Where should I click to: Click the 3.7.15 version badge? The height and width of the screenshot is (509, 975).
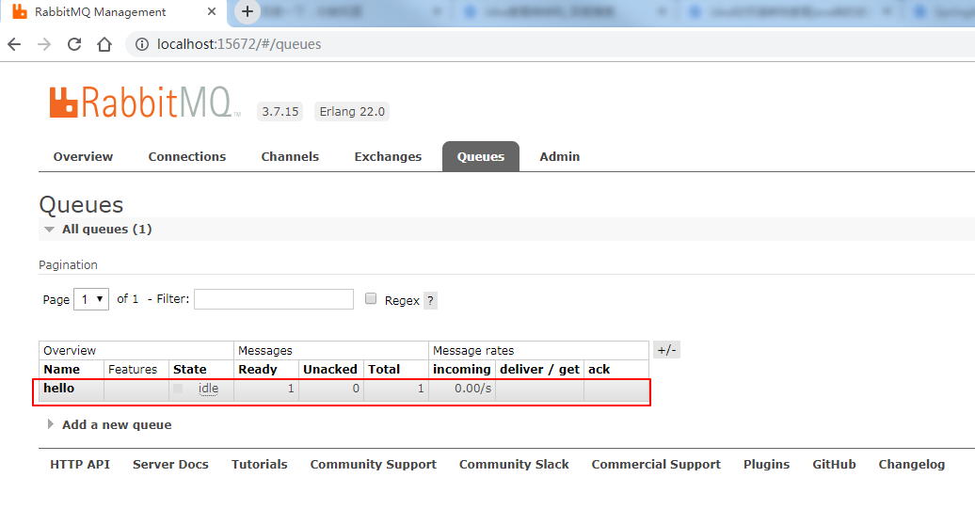tap(280, 112)
